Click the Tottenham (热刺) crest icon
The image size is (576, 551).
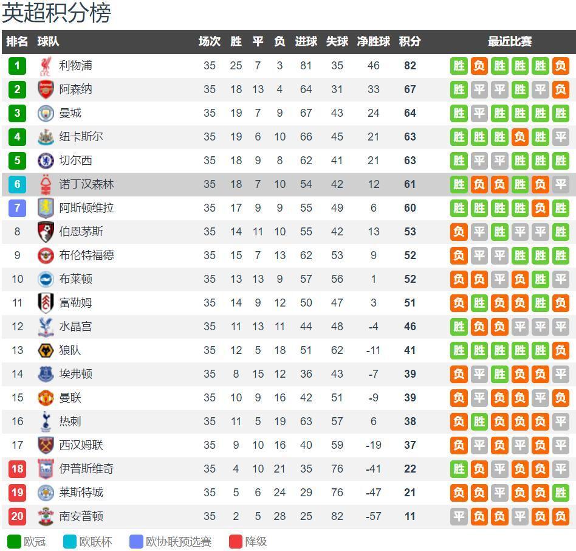pyautogui.click(x=46, y=421)
